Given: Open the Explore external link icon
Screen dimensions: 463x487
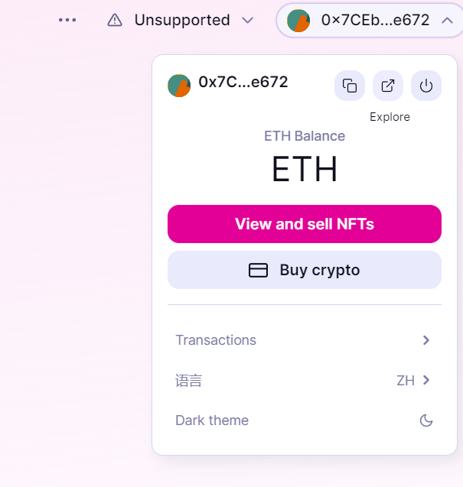Looking at the screenshot, I should tap(388, 86).
